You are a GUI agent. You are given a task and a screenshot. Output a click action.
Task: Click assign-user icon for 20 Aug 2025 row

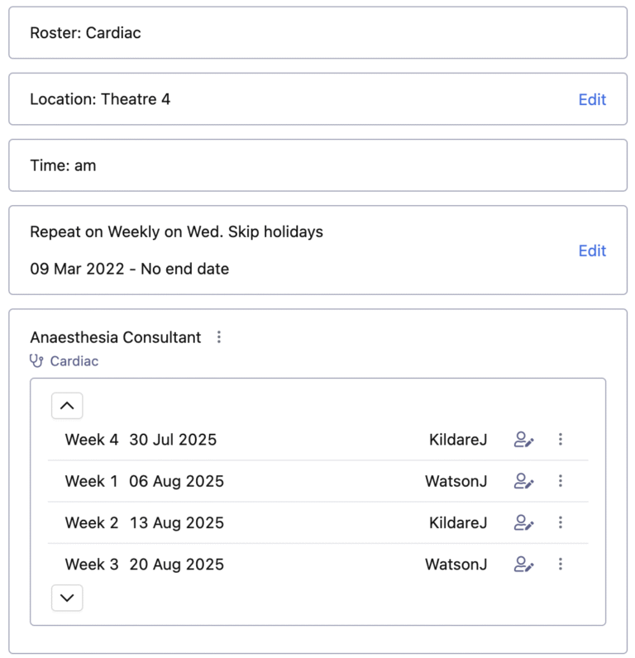(523, 565)
